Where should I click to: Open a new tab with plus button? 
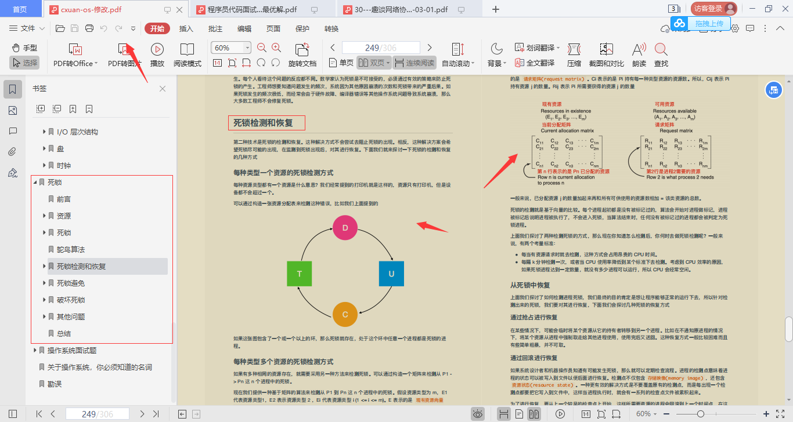(496, 9)
